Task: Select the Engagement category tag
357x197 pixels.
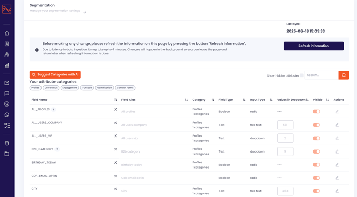Action: click(x=70, y=88)
